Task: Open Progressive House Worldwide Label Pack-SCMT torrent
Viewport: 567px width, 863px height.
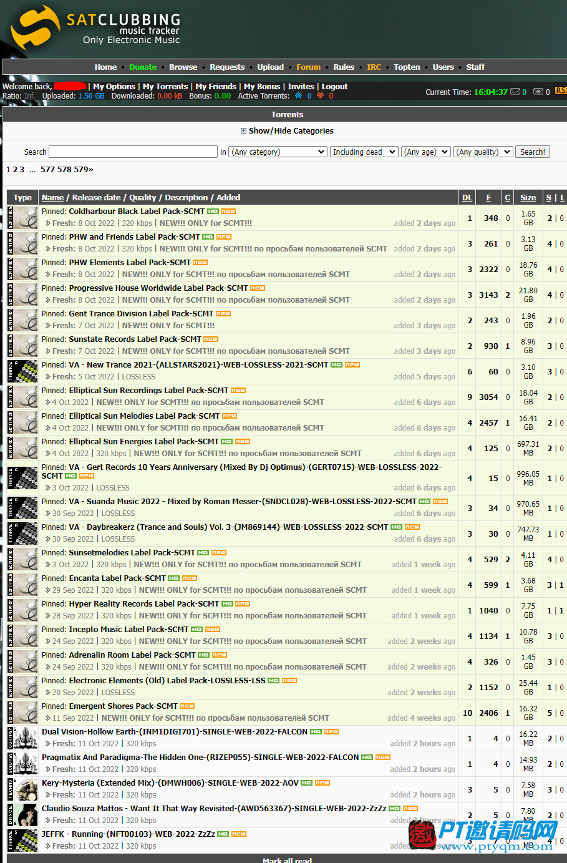Action: point(158,288)
